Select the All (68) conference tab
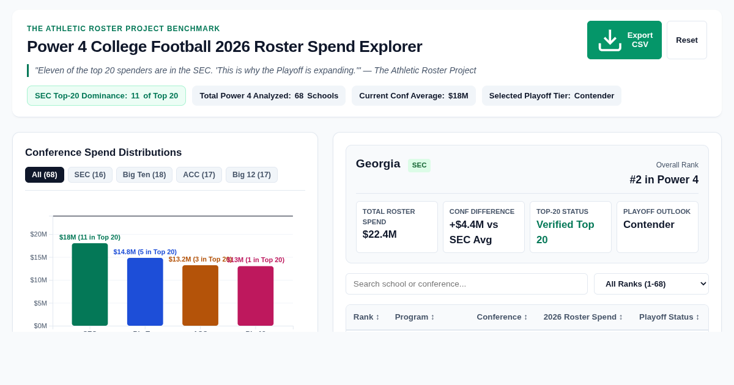The width and height of the screenshot is (734, 385). point(45,175)
